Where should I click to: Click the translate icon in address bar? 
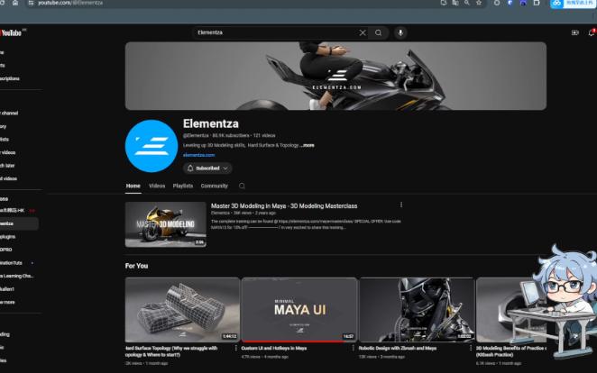point(455,3)
